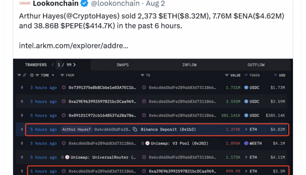306x175 pixels.
Task: Click the copy icon beside Arthur Hayes address
Action: coord(135,129)
